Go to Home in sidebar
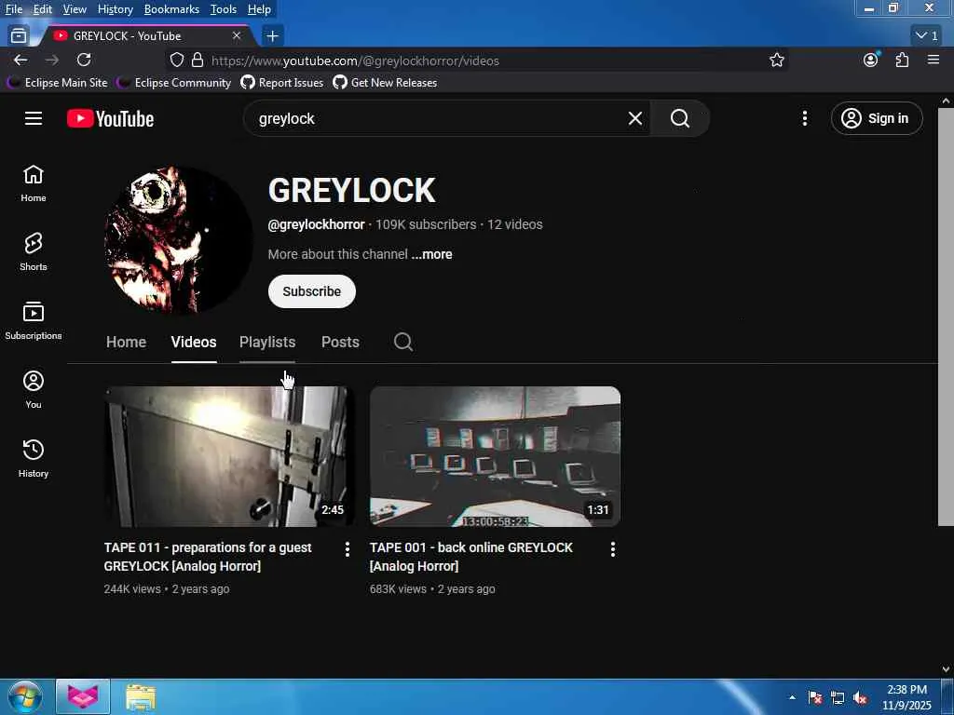This screenshot has width=954, height=715. 34,183
